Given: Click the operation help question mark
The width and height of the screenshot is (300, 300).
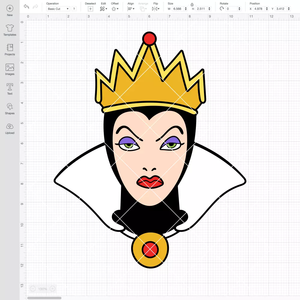Looking at the screenshot, I should [74, 9].
